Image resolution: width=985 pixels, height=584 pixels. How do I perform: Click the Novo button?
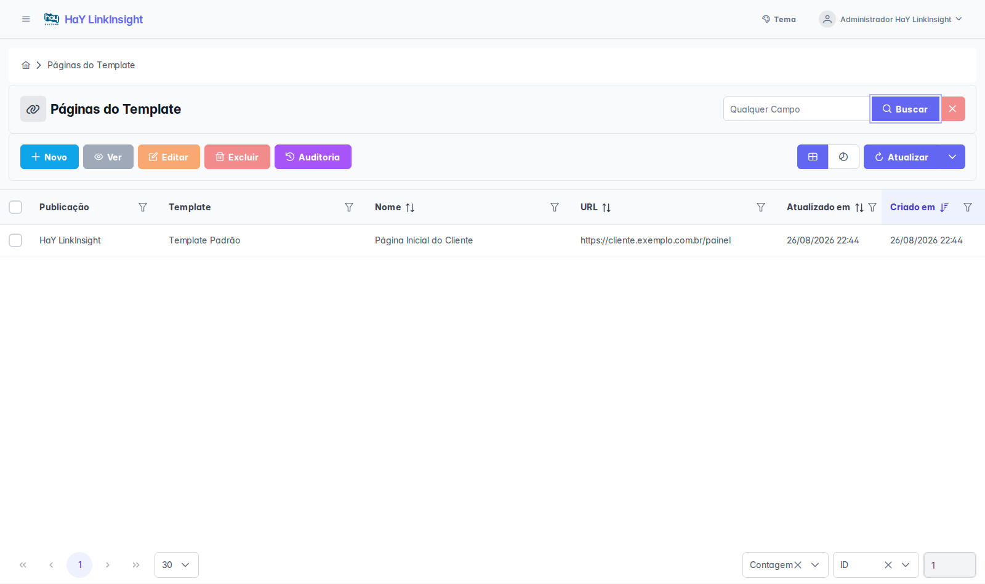pyautogui.click(x=49, y=157)
